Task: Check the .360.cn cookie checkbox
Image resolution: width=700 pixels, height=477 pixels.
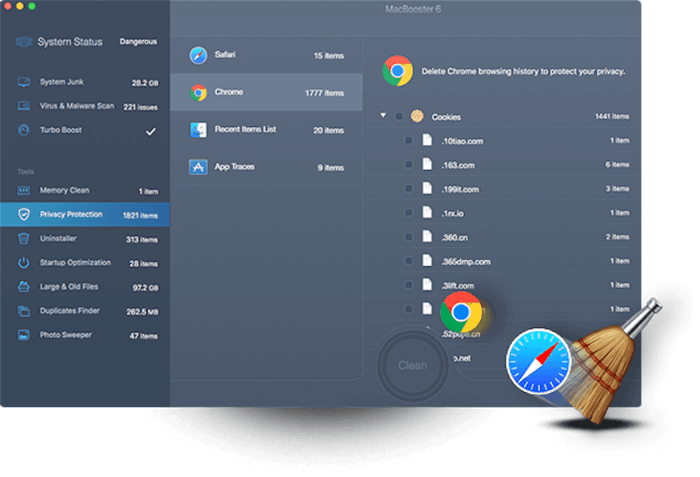Action: pyautogui.click(x=408, y=237)
